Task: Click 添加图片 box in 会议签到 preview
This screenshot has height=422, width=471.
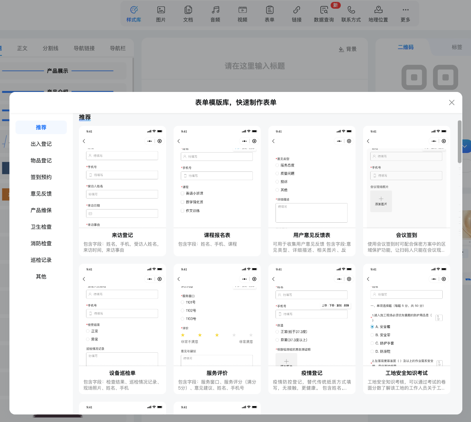Action: 381,201
